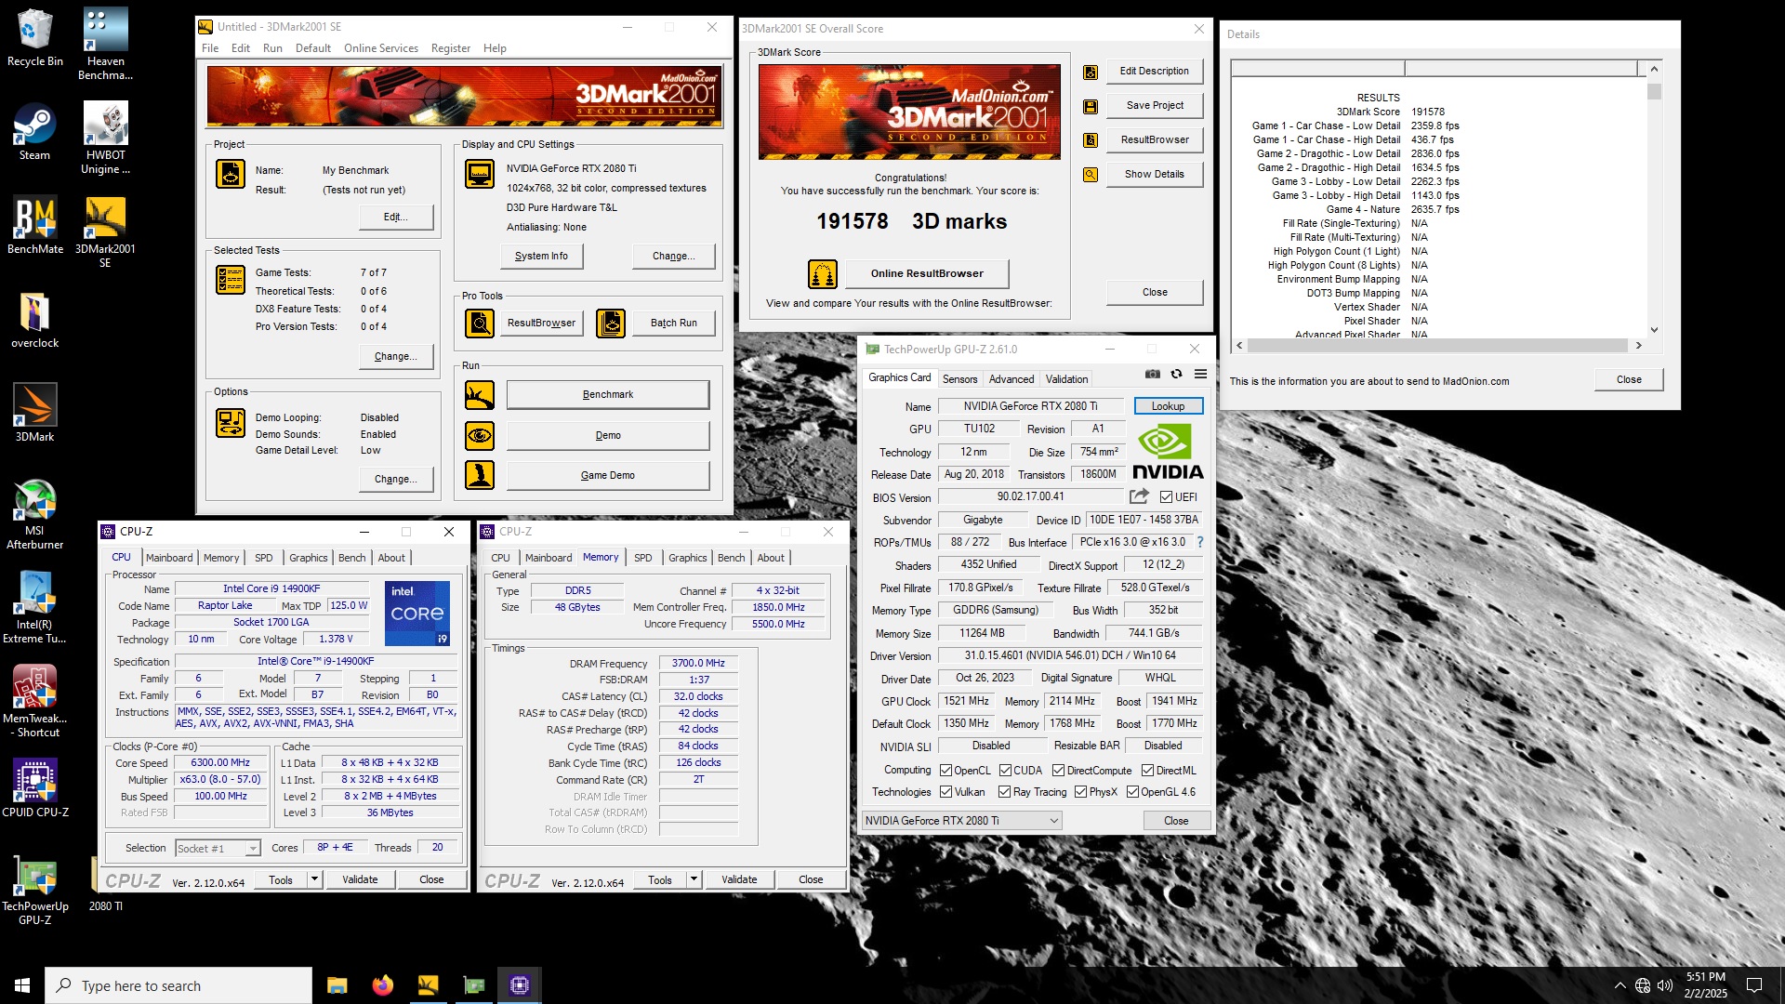This screenshot has height=1004, width=1785.
Task: Open File Explorer from the taskbar
Action: [337, 985]
